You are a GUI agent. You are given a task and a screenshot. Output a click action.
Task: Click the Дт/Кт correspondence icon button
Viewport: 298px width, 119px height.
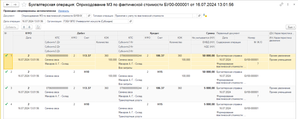pyautogui.click(x=38, y=27)
